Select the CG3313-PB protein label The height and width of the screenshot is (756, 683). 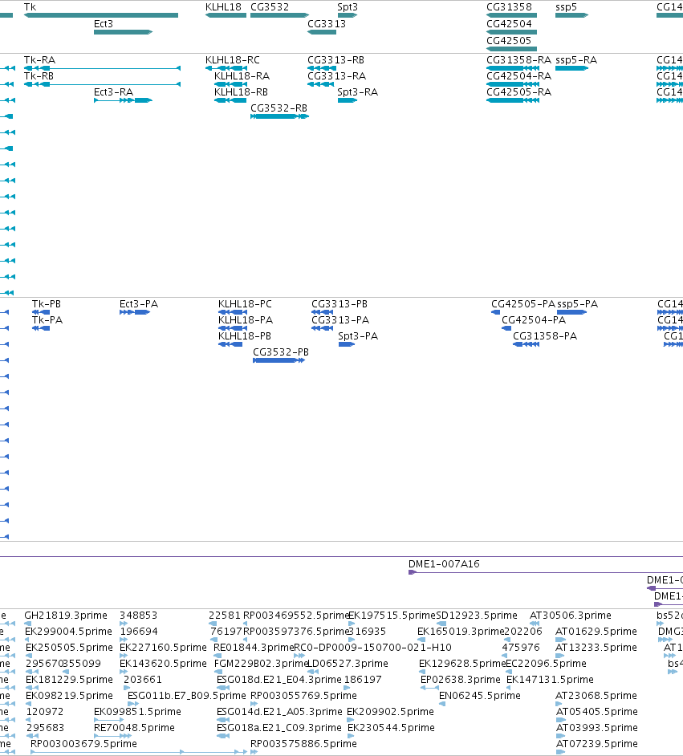[339, 303]
